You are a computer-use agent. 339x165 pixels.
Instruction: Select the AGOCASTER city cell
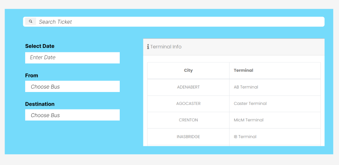[188, 103]
